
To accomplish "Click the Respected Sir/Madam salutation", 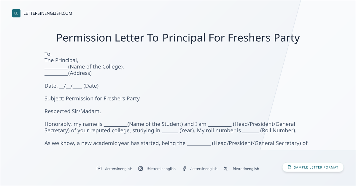I will (x=73, y=111).
